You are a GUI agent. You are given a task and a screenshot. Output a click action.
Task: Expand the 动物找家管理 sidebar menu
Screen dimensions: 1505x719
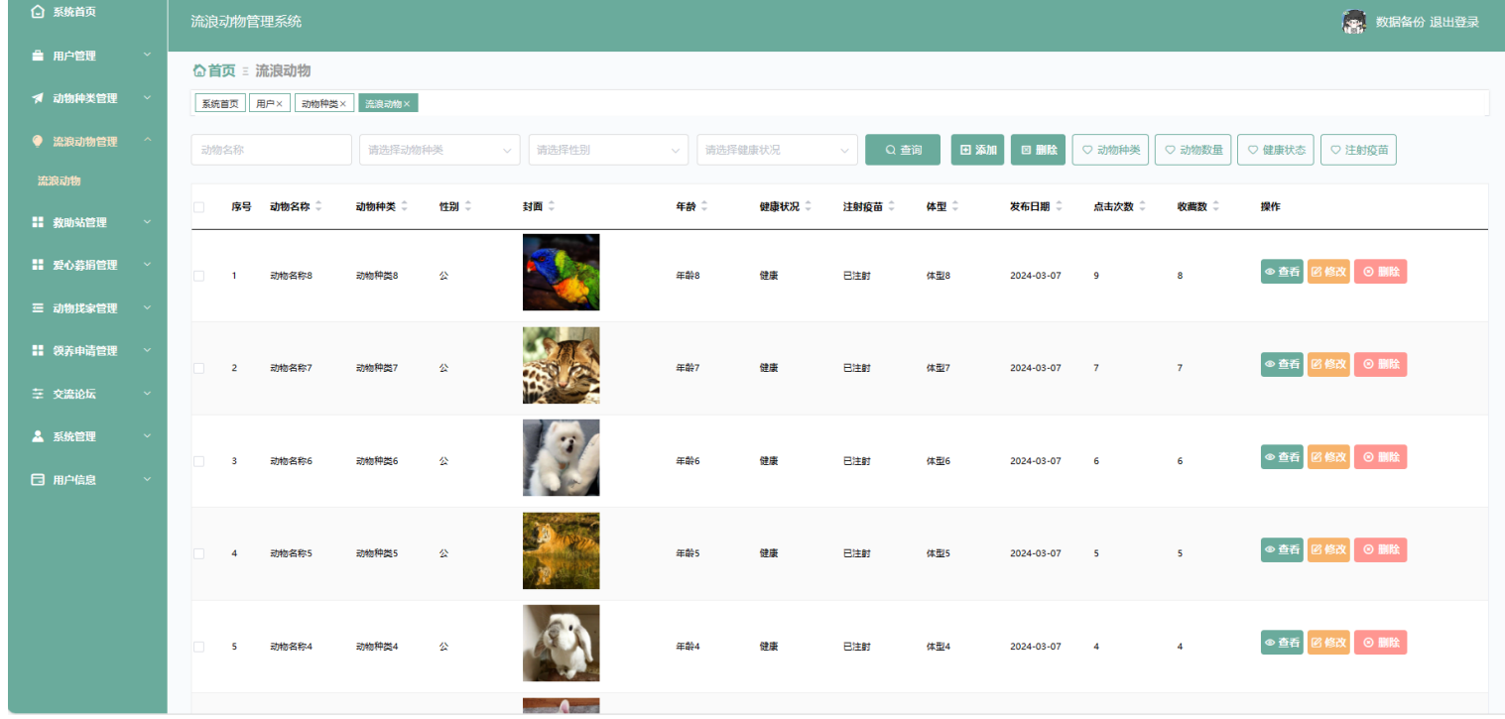(x=147, y=307)
